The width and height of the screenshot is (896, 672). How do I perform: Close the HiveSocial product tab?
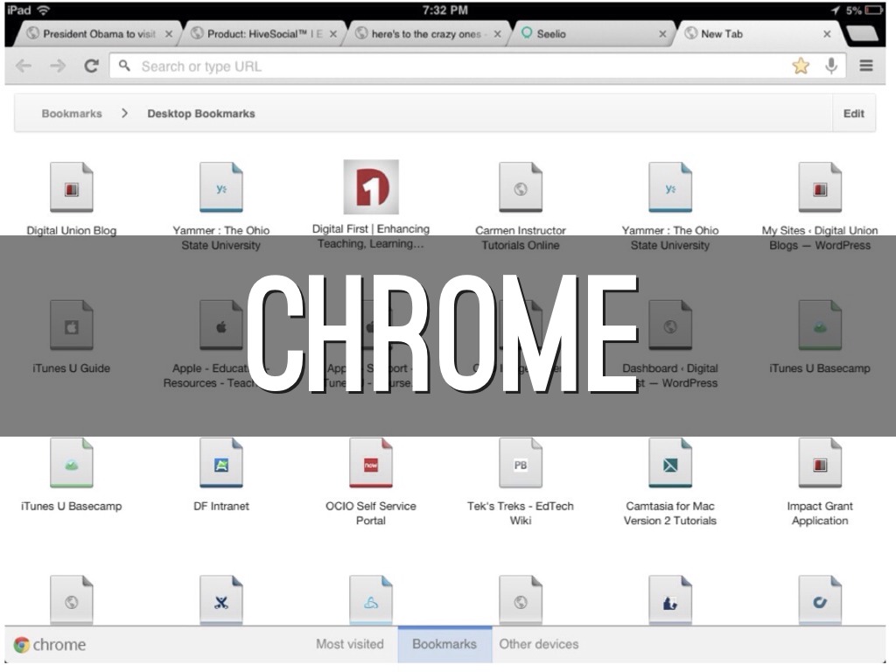coord(333,34)
